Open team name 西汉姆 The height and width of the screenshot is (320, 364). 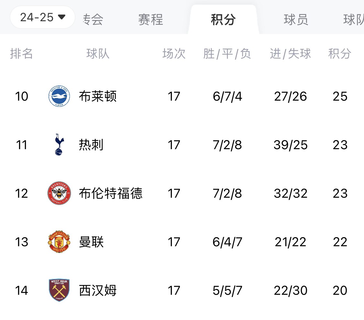click(x=97, y=290)
